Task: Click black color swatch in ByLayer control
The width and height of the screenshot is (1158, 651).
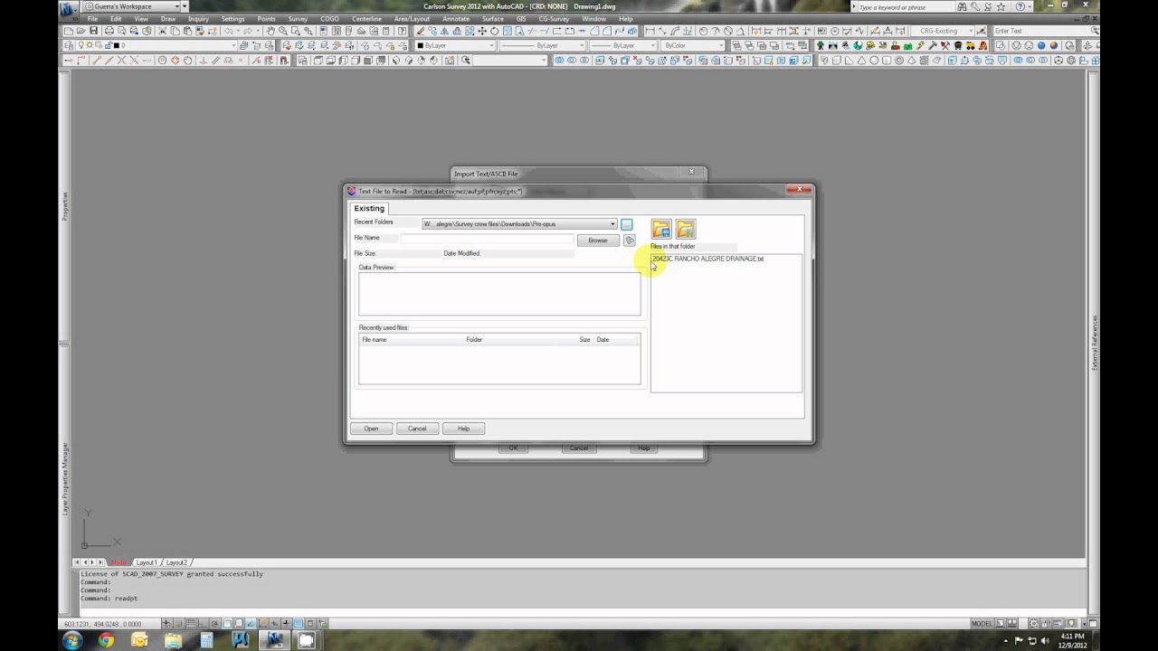Action: tap(420, 45)
